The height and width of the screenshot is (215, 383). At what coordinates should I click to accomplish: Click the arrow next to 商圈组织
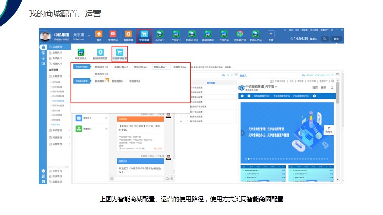(106, 129)
